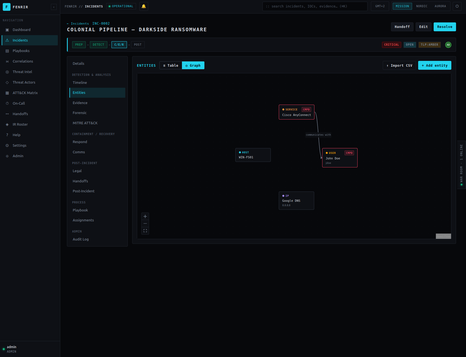
Task: Open the Evidence section
Action: pos(97,103)
